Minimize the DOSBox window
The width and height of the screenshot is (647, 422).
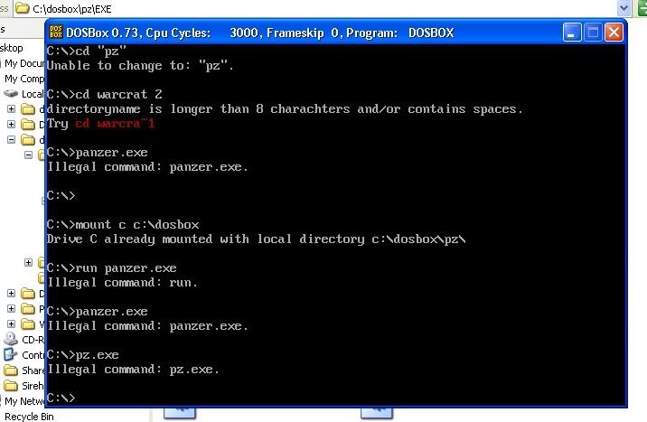[x=572, y=33]
